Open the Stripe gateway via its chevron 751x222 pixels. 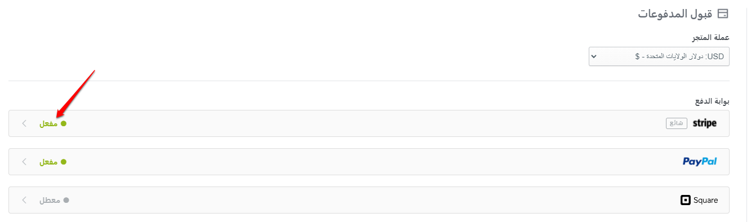[24, 123]
